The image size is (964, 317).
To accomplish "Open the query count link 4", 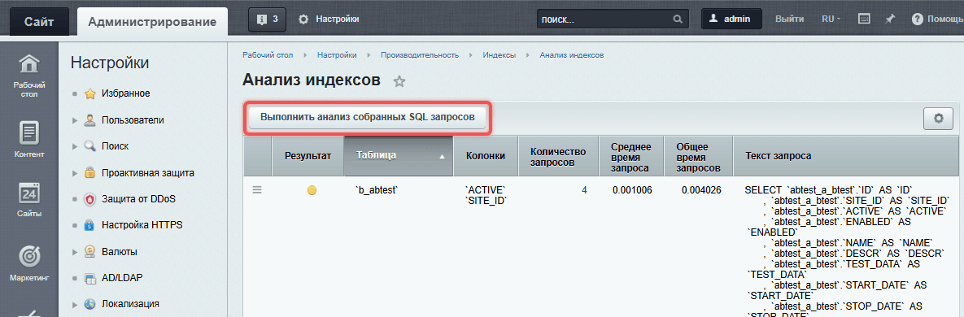I will [584, 190].
